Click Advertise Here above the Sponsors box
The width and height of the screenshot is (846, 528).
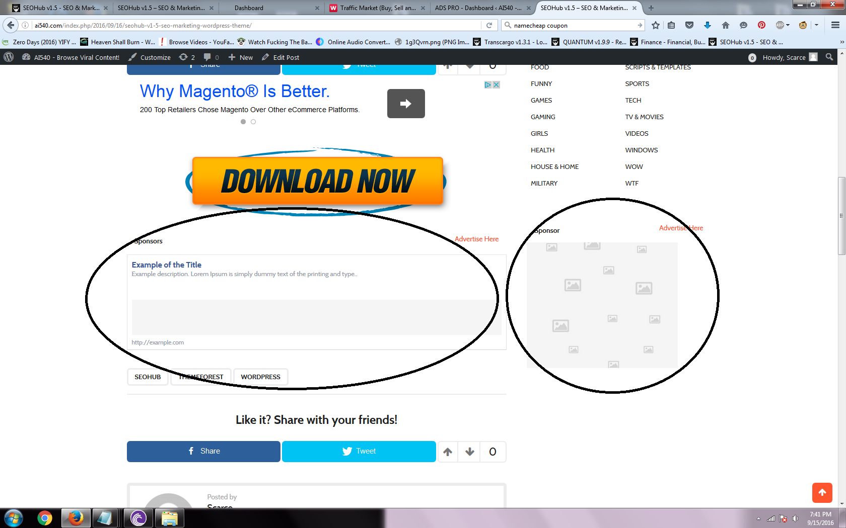point(476,239)
